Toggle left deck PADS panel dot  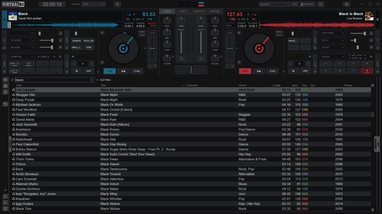(x=4, y=72)
